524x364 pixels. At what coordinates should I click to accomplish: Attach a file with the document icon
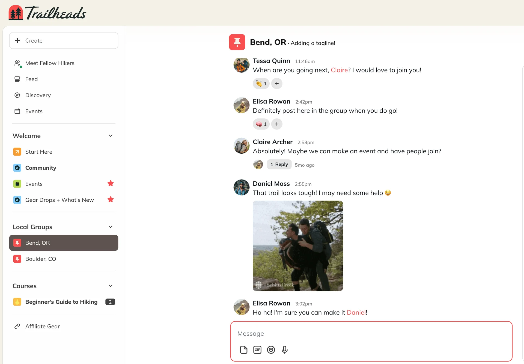[243, 350]
